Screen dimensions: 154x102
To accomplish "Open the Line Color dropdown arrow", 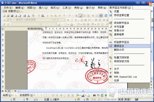I will point(86,95).
